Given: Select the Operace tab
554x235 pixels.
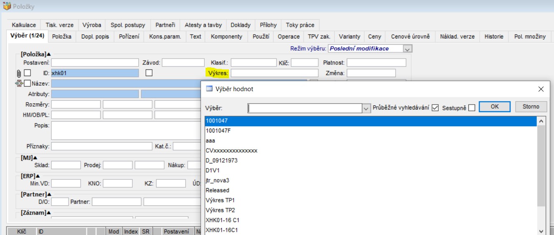Looking at the screenshot, I should pos(289,36).
